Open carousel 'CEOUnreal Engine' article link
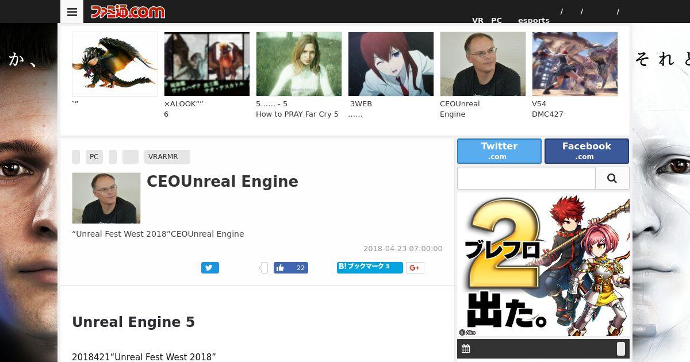Screen dimensions: 690x362 tap(460, 109)
